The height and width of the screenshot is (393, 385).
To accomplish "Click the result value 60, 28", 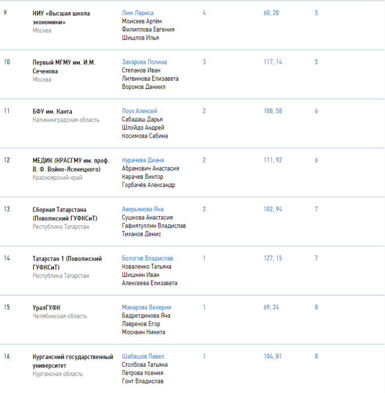I will (x=271, y=13).
